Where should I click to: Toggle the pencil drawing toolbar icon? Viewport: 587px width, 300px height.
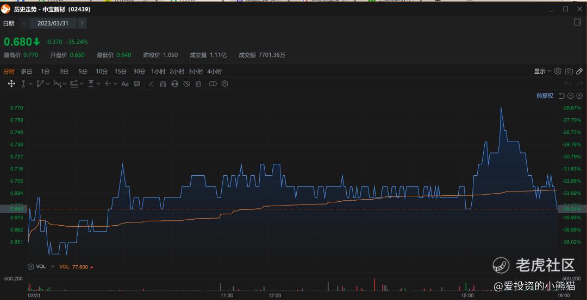[x=579, y=71]
